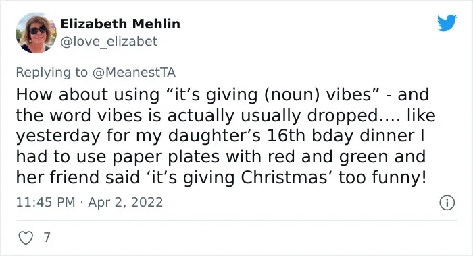The image size is (473, 256).
Task: Click the Apr 2, 2022 date
Action: tap(126, 203)
